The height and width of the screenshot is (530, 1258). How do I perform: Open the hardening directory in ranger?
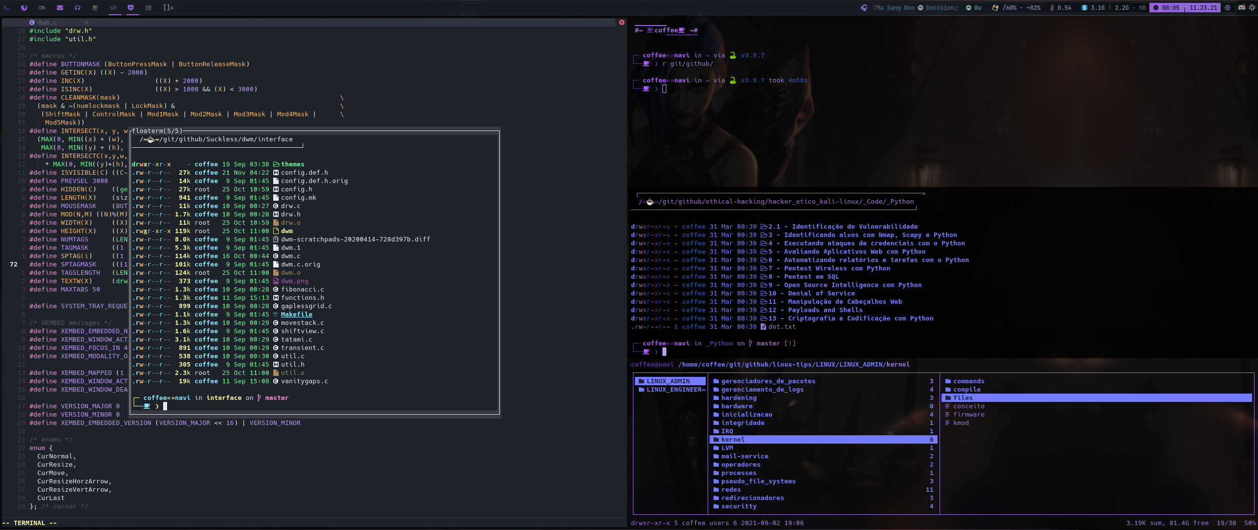click(739, 398)
